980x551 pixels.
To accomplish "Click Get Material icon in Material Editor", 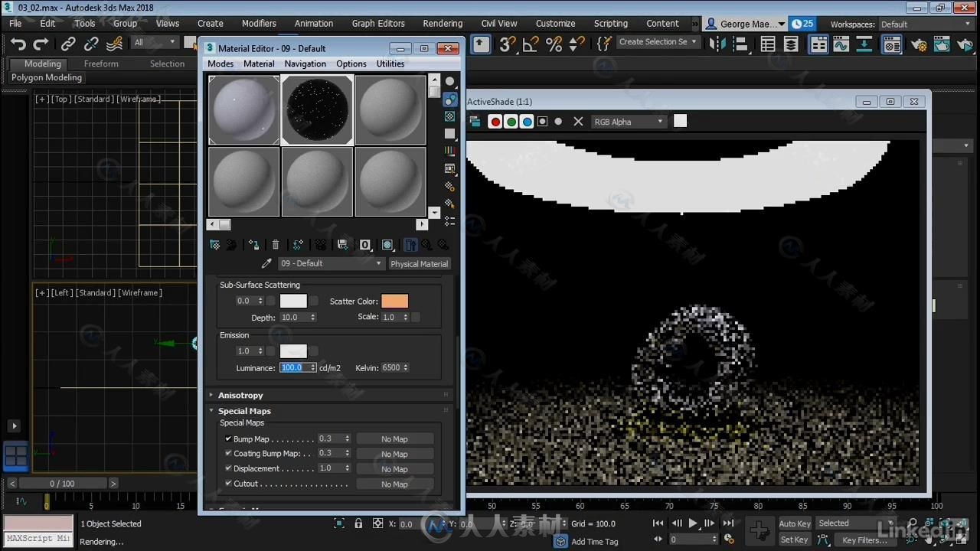I will tap(215, 245).
